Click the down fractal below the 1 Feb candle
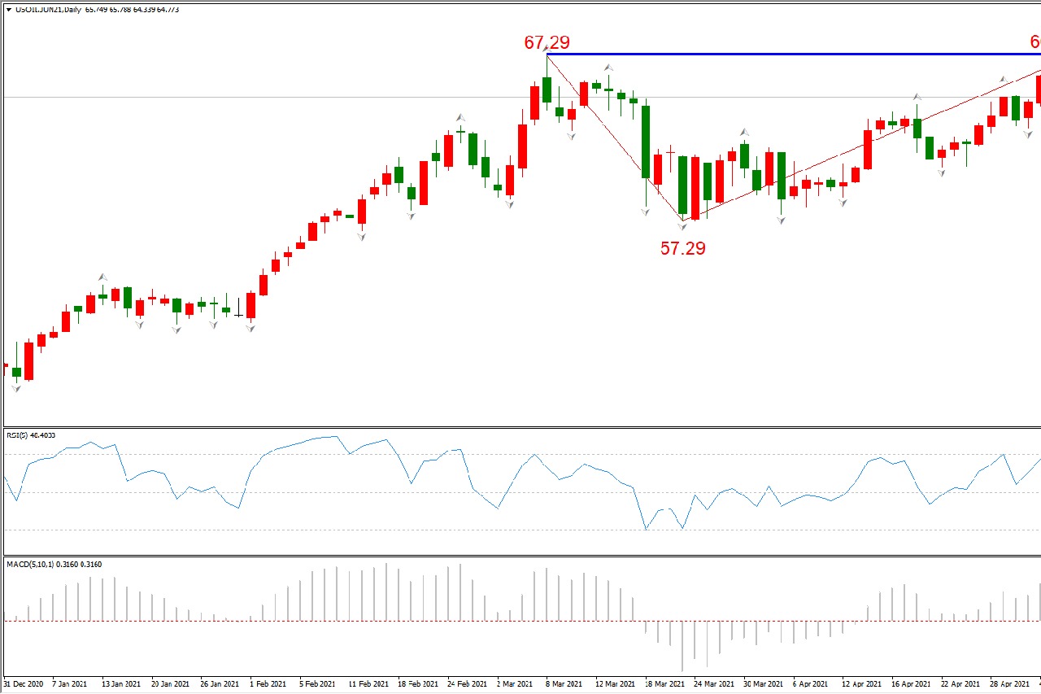Screen dimensions: 1041x694 pos(250,328)
